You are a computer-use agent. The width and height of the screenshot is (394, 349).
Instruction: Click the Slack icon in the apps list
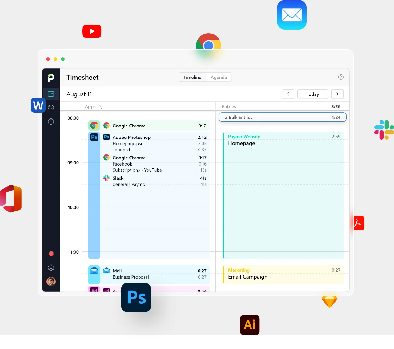107,178
